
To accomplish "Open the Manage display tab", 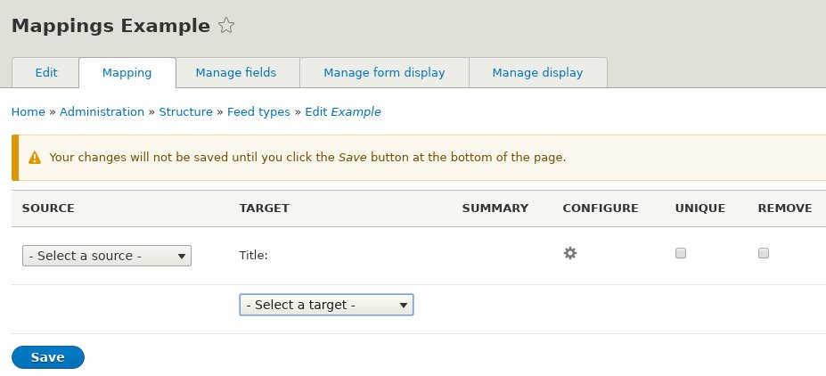I will click(x=537, y=73).
